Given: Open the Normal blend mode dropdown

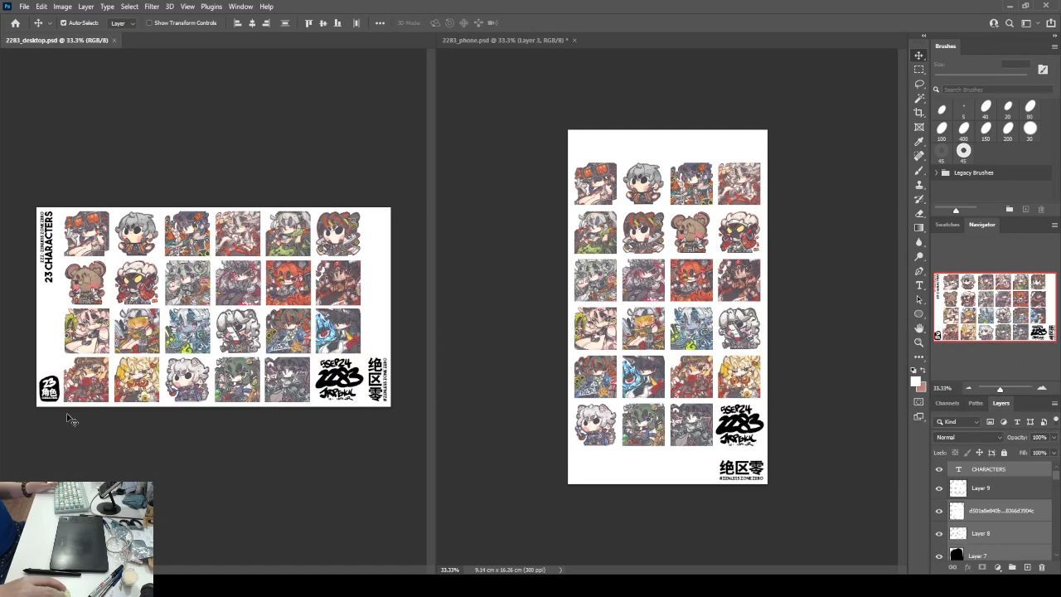Looking at the screenshot, I should (968, 437).
